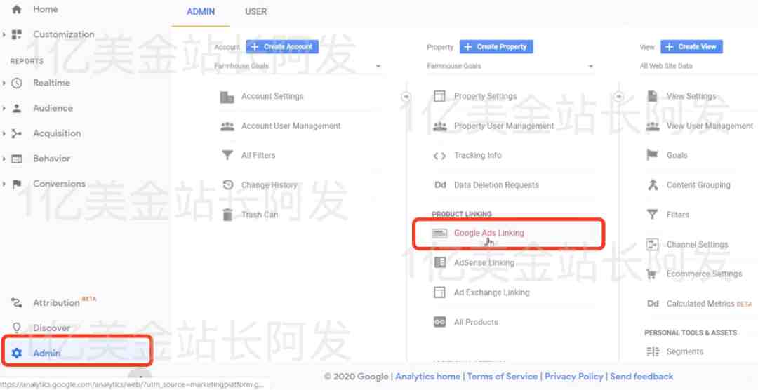Open the Google Ads Linking text link

tap(488, 233)
